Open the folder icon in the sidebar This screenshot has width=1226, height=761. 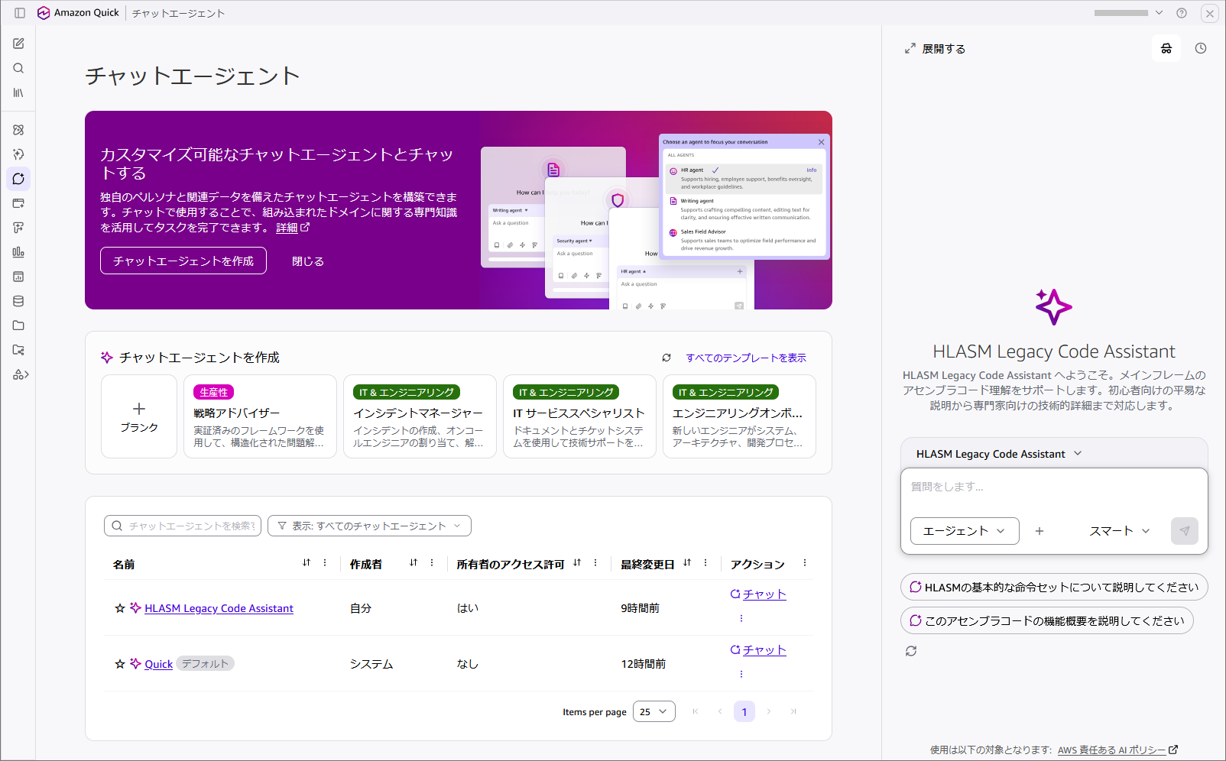coord(18,325)
